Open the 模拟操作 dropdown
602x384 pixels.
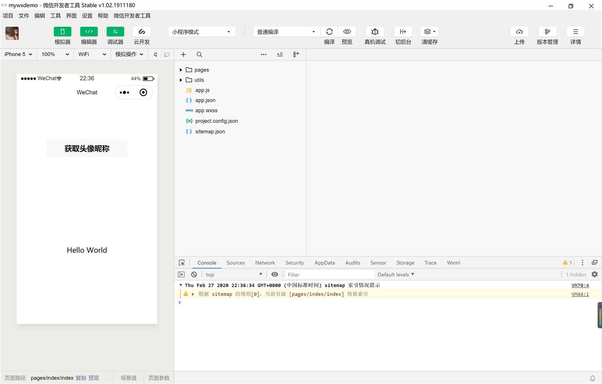click(x=129, y=54)
